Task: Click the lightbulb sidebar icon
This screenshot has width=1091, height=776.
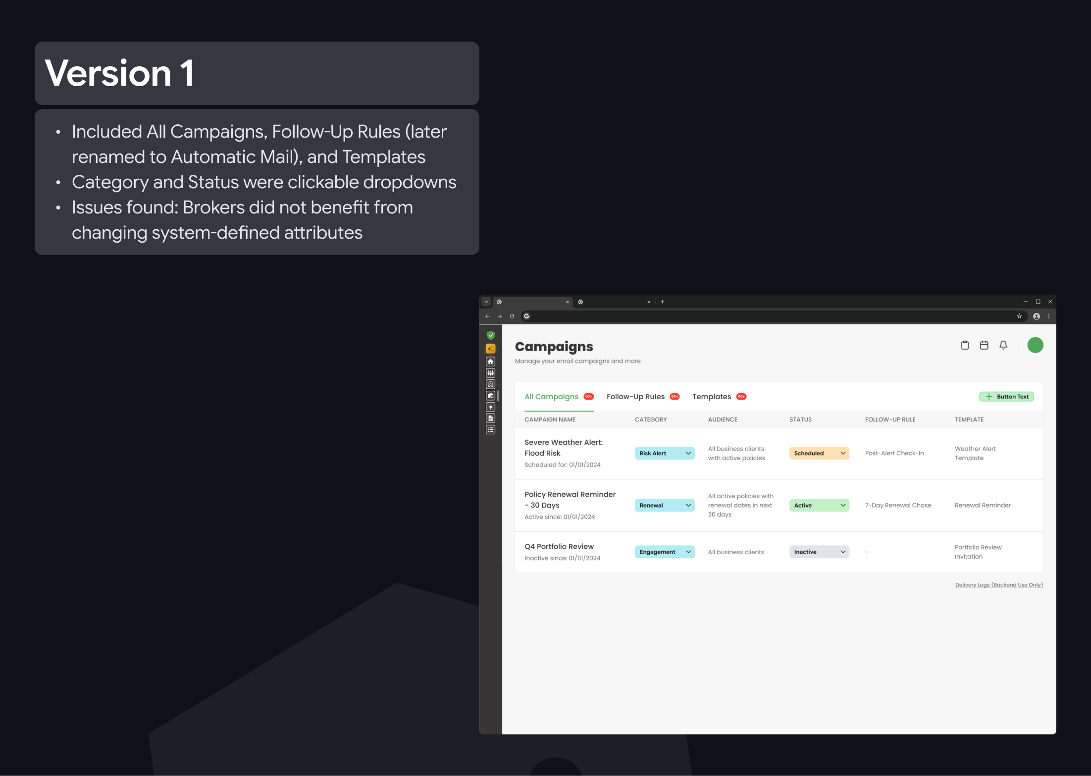Action: coord(490,407)
